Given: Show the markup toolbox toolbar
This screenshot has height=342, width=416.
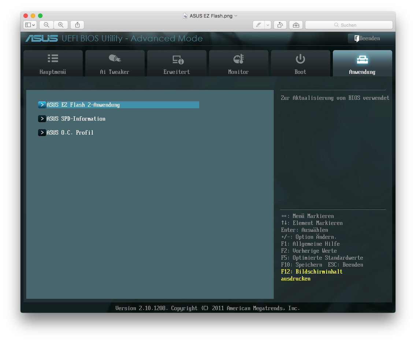Looking at the screenshot, I should (x=296, y=25).
